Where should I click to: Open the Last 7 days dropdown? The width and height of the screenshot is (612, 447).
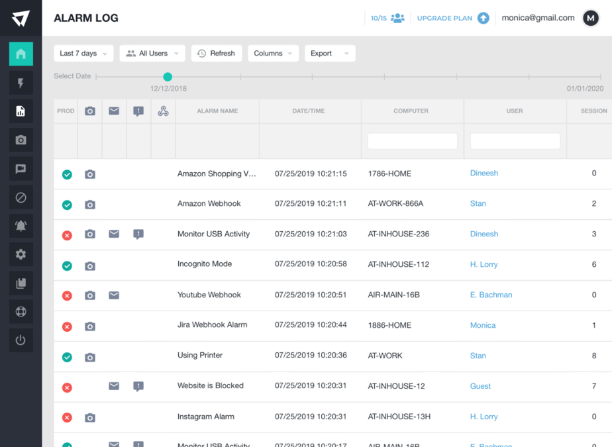pyautogui.click(x=83, y=54)
